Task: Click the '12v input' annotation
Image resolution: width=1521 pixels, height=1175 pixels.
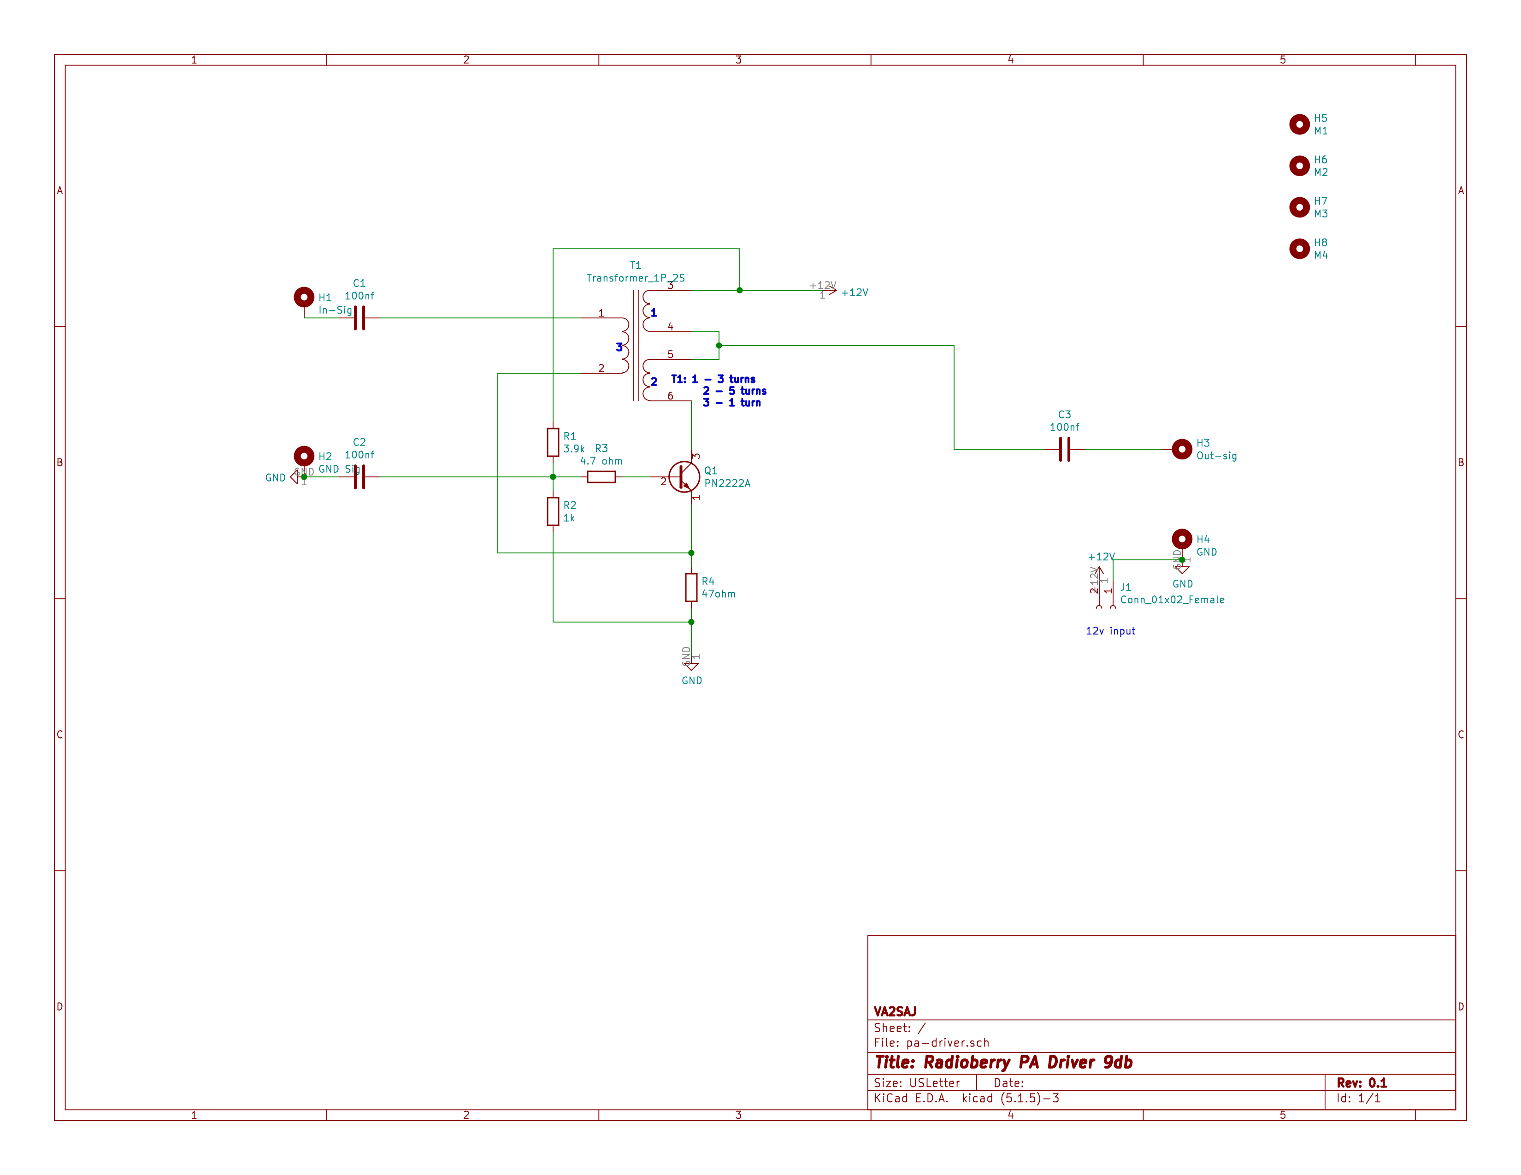Action: pyautogui.click(x=1110, y=631)
